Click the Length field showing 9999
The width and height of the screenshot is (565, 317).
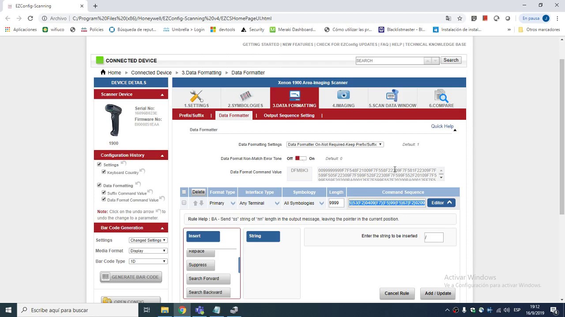336,203
